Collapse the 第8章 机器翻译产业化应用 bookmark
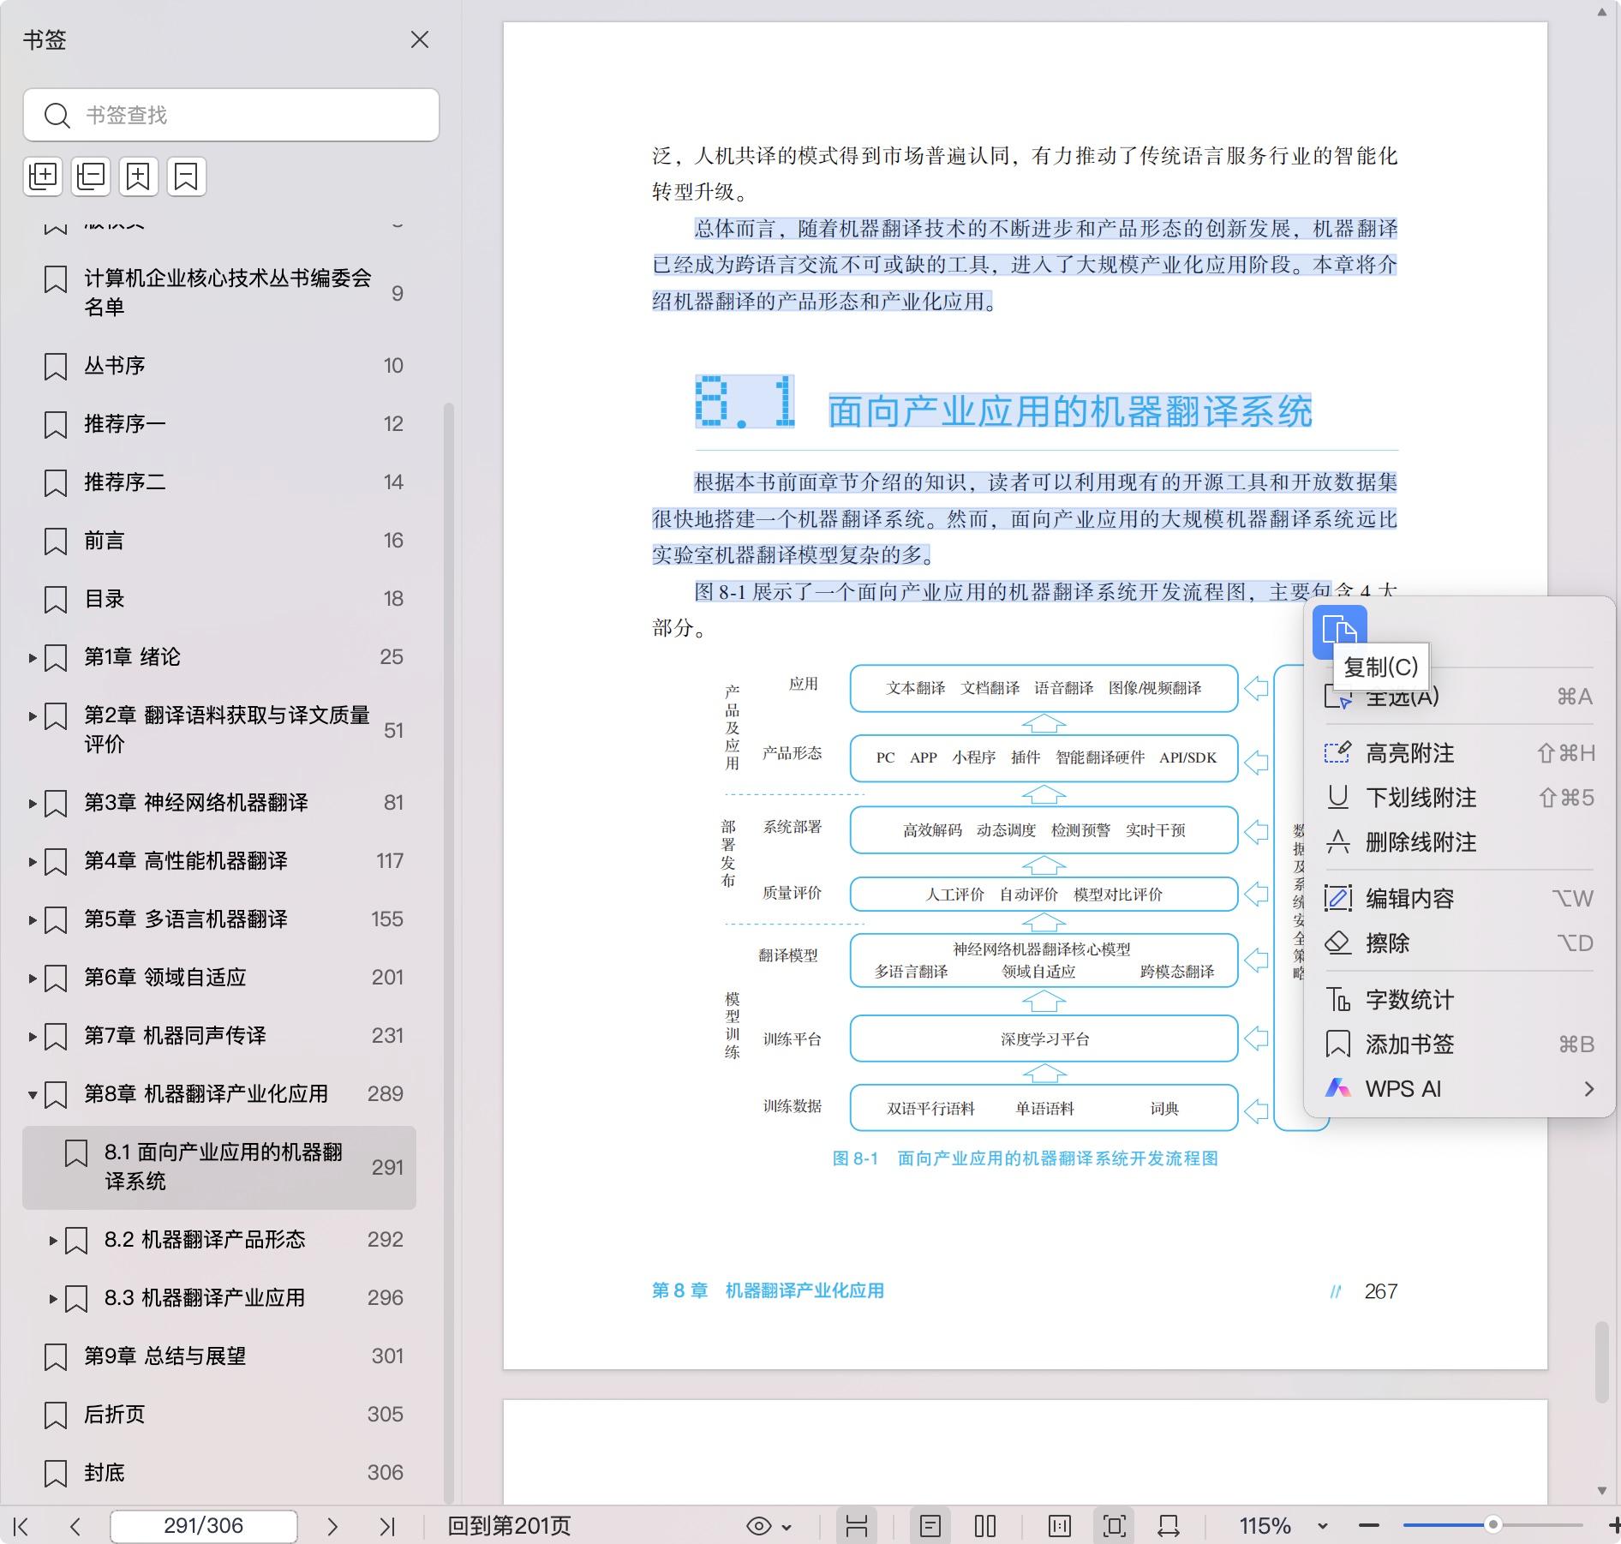Viewport: 1621px width, 1544px height. 33,1095
